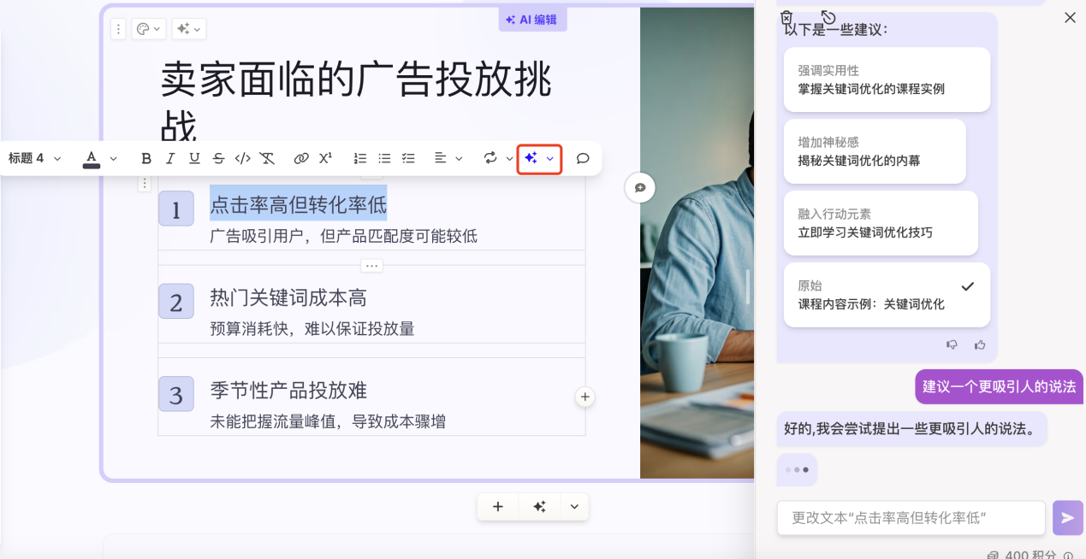Click the text alignment icon

click(x=440, y=158)
